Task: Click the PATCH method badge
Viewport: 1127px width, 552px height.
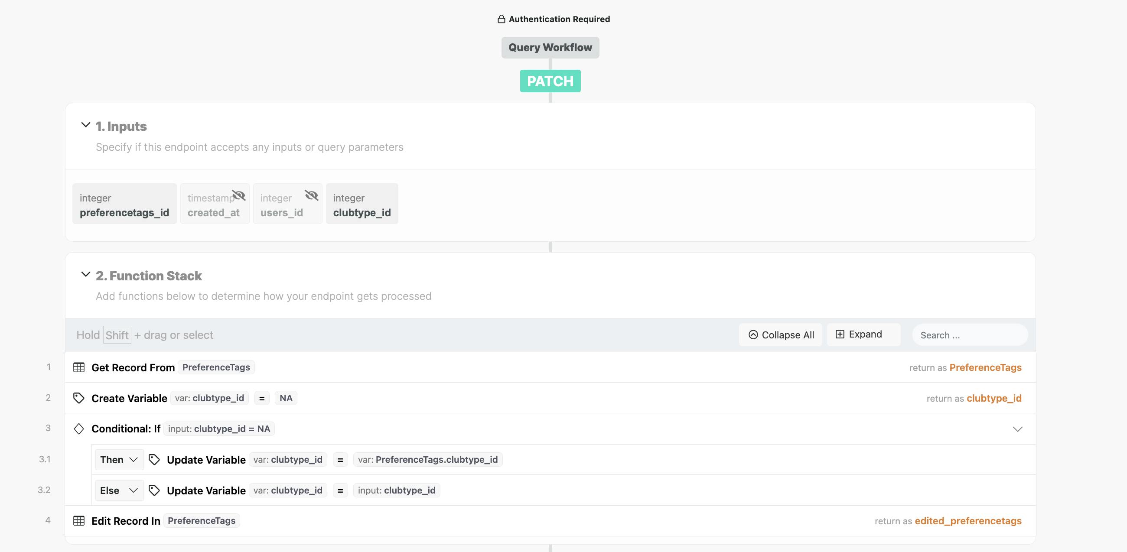Action: click(550, 81)
